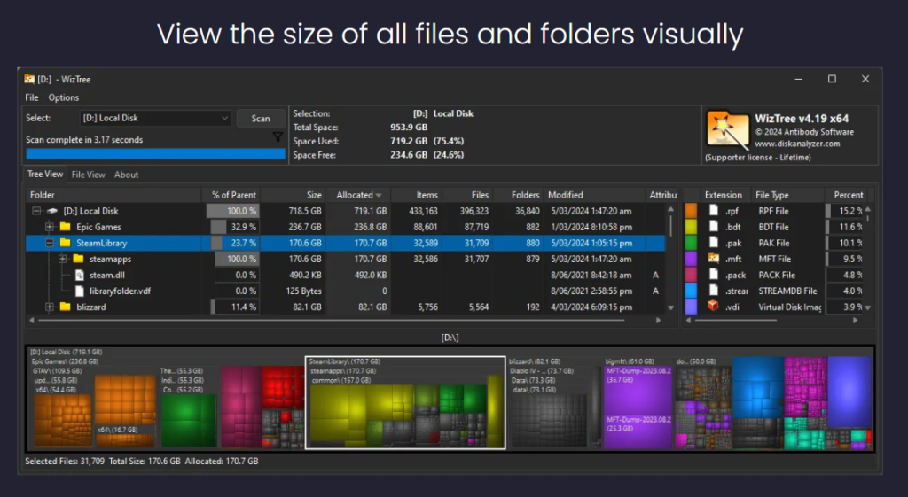Click the .pack extension file icon
The image size is (908, 497).
coord(714,275)
